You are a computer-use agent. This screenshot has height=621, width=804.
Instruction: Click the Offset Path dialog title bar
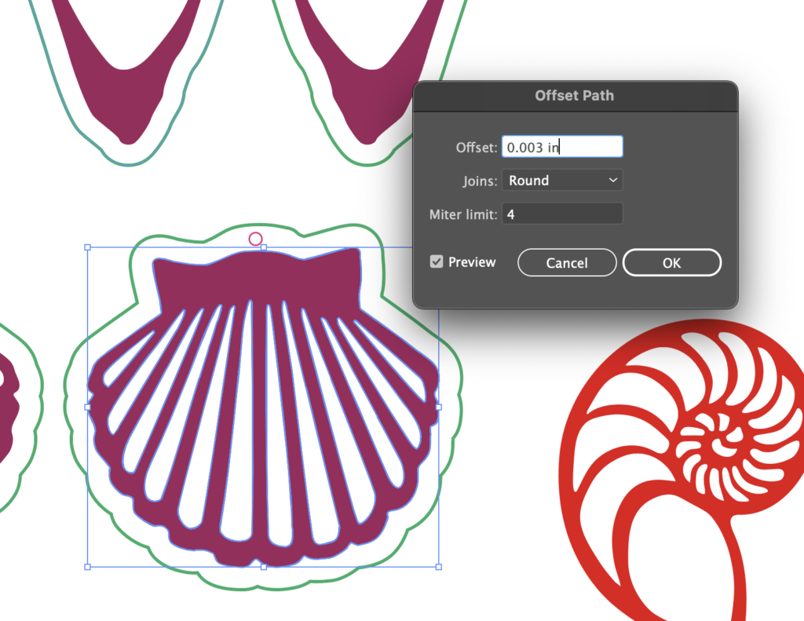pyautogui.click(x=575, y=96)
